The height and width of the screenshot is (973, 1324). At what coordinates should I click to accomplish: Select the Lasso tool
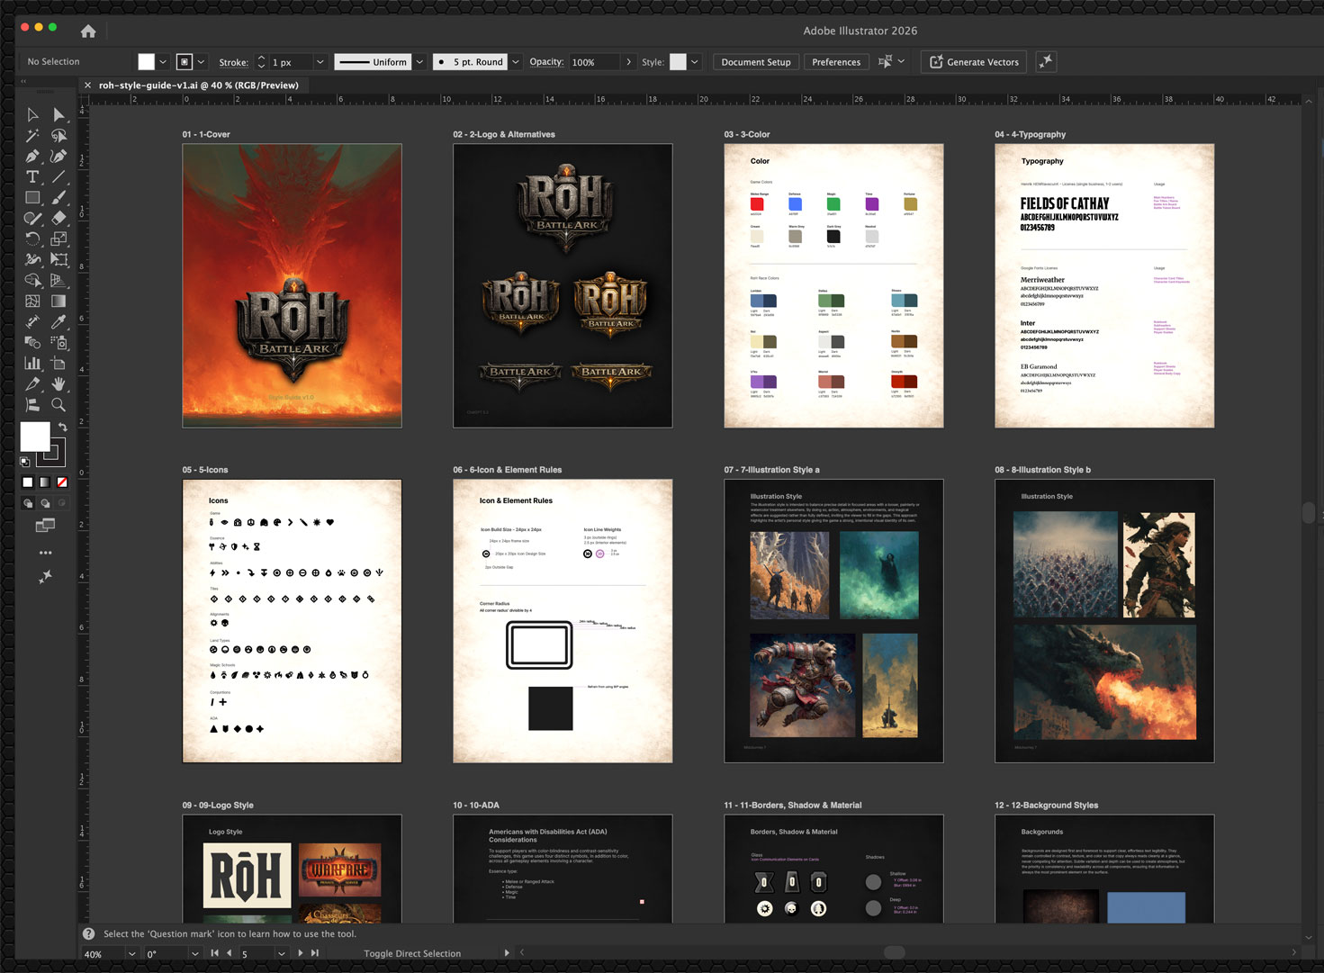pyautogui.click(x=59, y=135)
